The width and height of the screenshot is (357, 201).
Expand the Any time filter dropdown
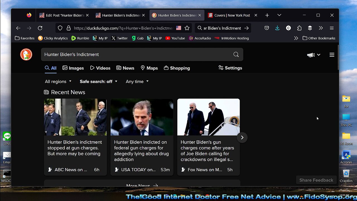(x=137, y=82)
